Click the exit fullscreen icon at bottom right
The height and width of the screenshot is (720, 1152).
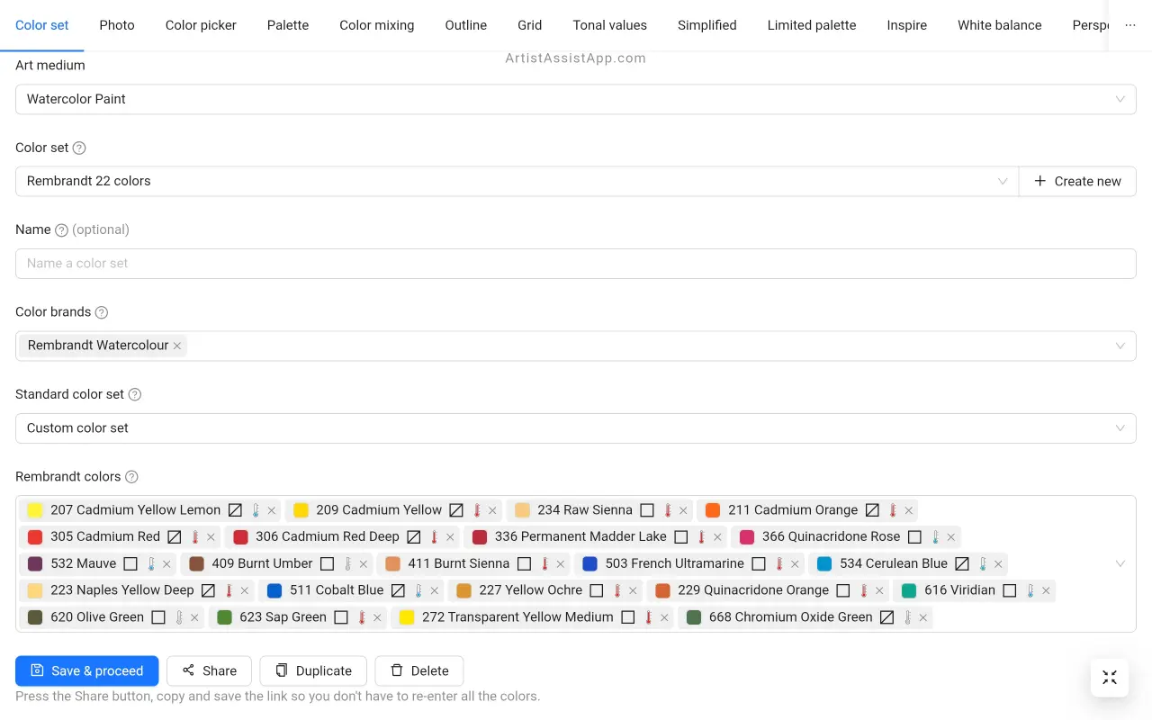click(x=1109, y=678)
